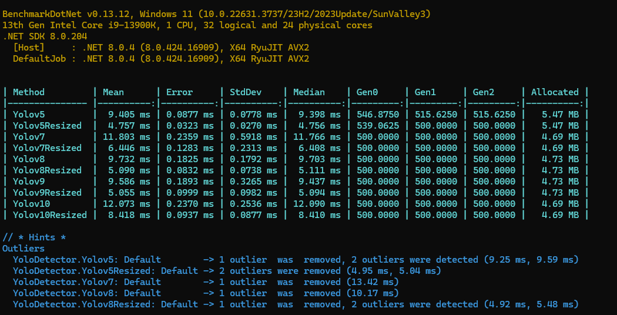Select the DefaultJob runtime line
This screenshot has width=617, height=315.
pyautogui.click(x=161, y=59)
